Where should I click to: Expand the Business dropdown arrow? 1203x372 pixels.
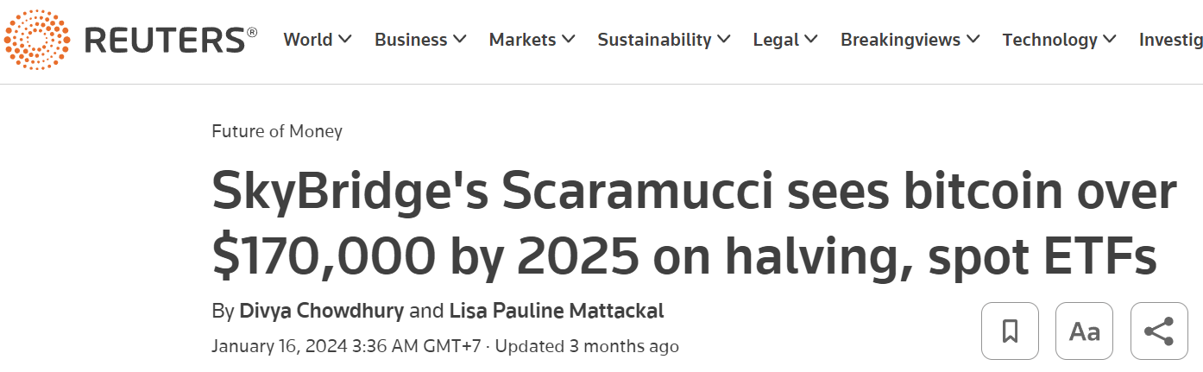point(460,40)
